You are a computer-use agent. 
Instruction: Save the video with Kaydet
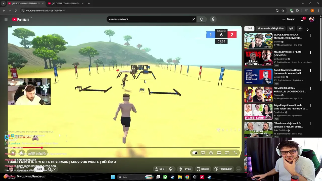(x=203, y=169)
